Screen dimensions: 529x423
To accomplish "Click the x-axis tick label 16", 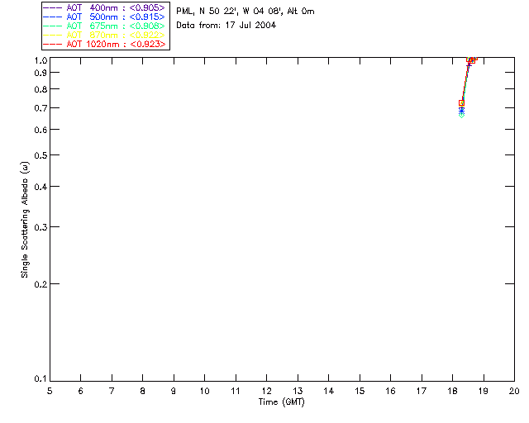I will click(x=391, y=391).
